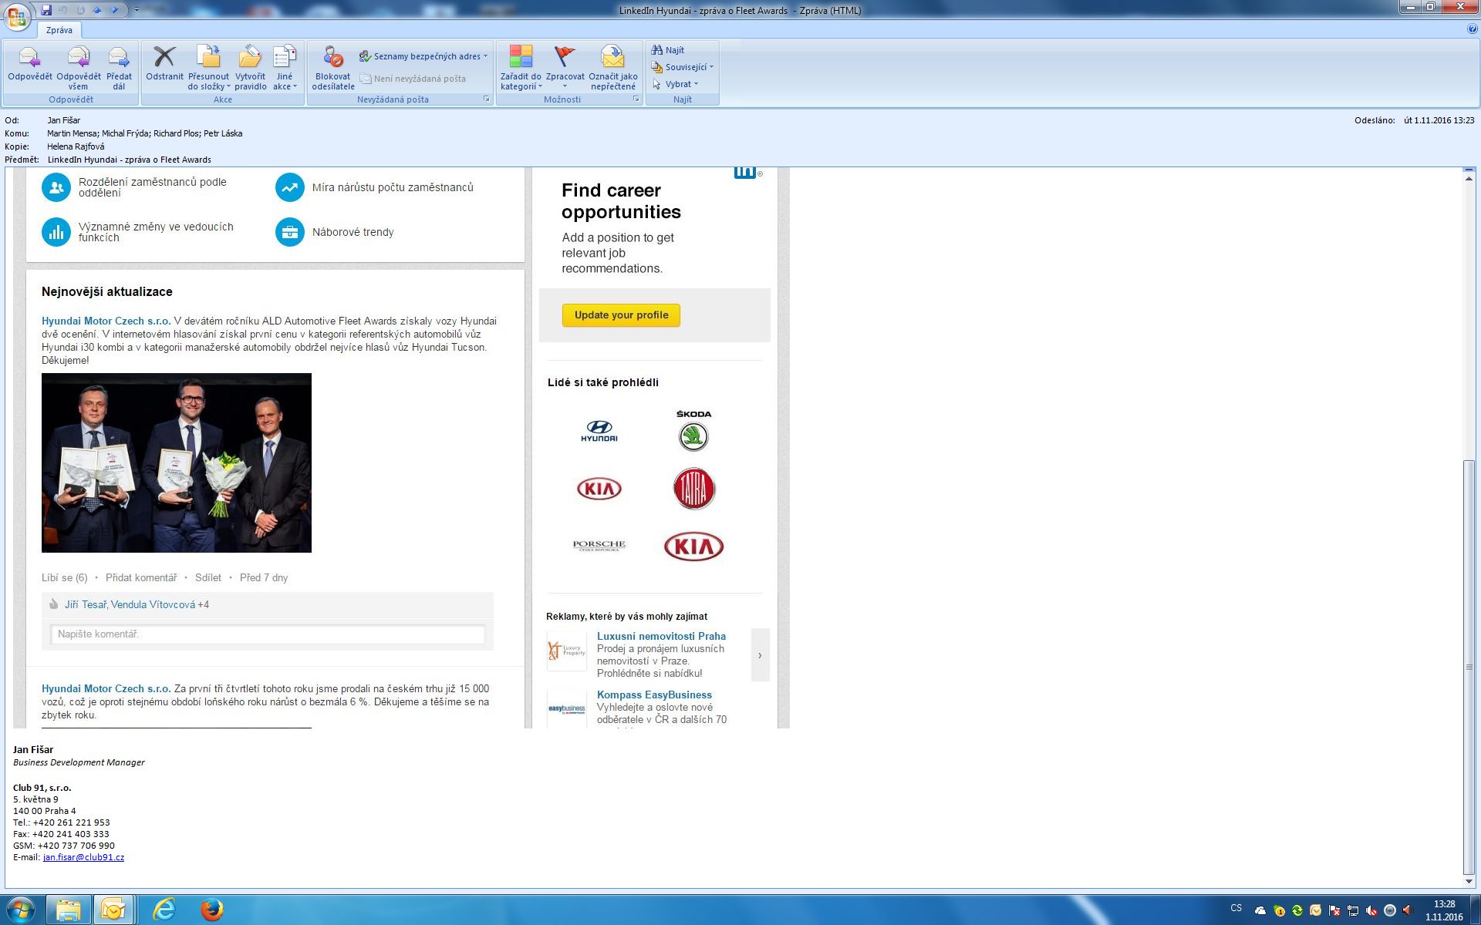Click message scrollbar up arrow

[x=1469, y=178]
